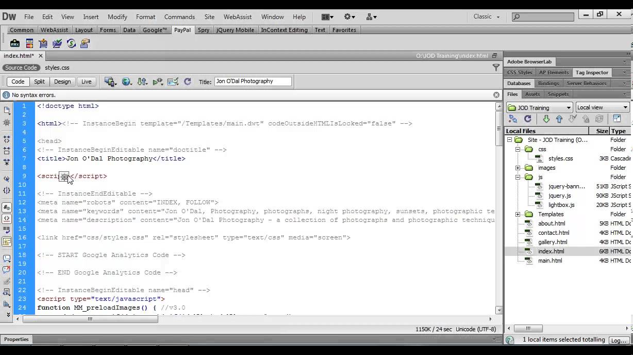Screen dimensions: 633x355
Task: Open the Local view dropdown
Action: click(603, 107)
